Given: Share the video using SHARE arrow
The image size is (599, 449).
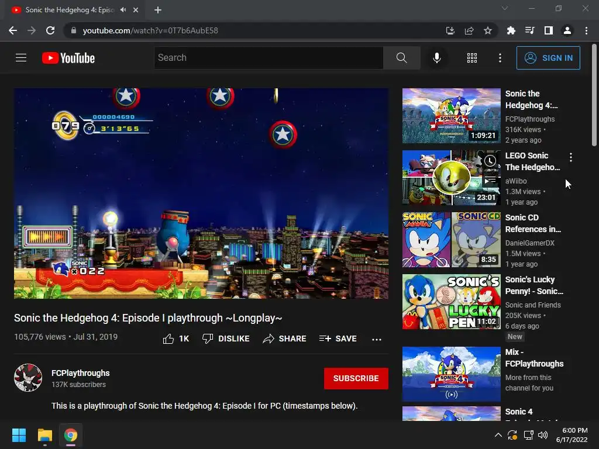Looking at the screenshot, I should [285, 339].
